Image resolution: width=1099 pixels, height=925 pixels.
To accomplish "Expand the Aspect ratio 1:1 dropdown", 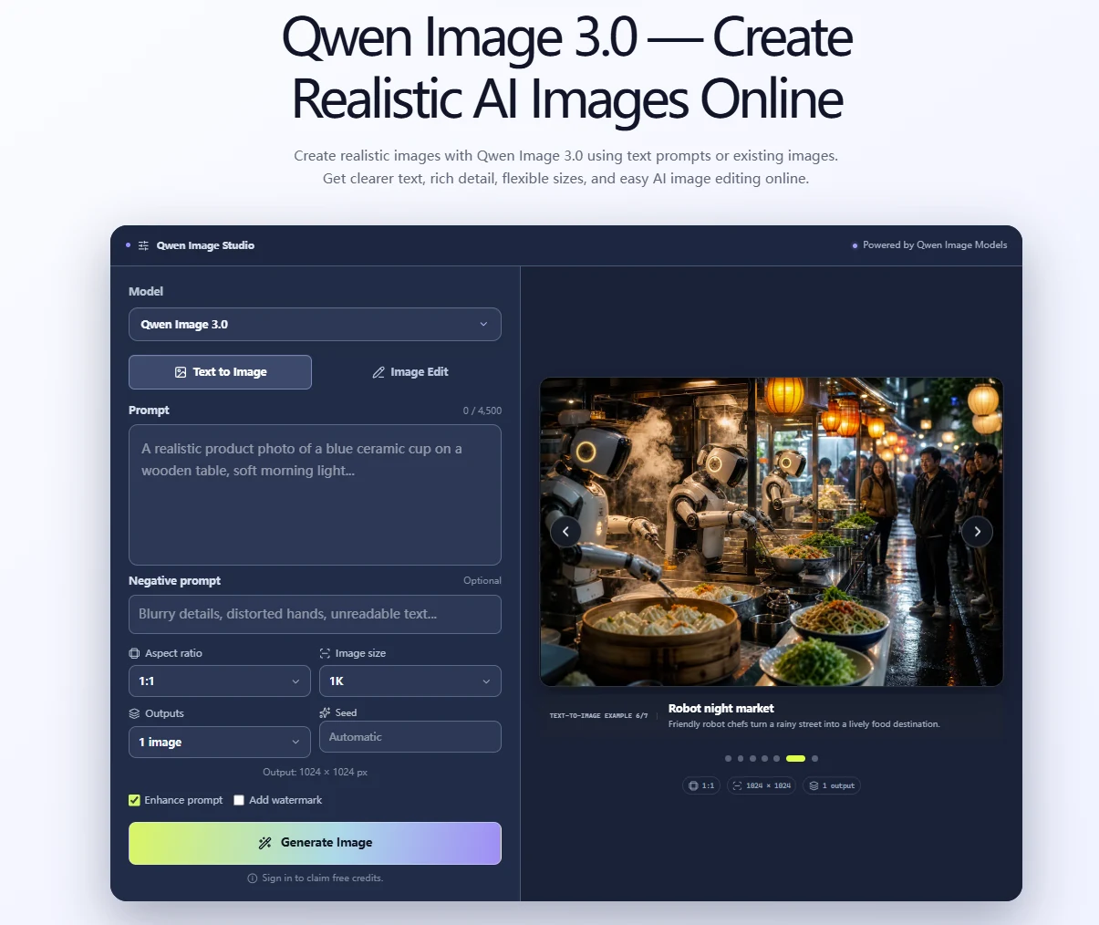I will click(219, 681).
